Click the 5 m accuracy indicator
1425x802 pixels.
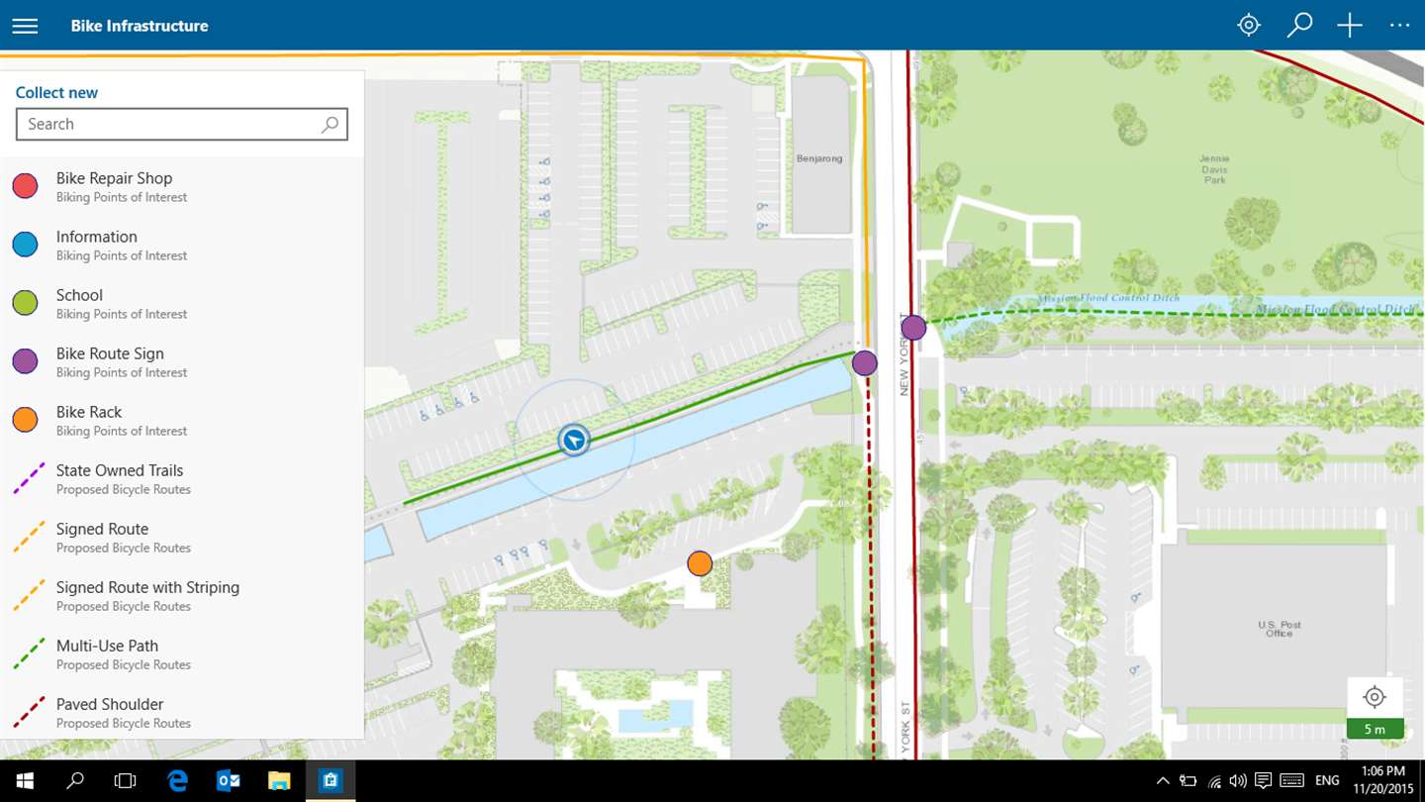click(1375, 729)
